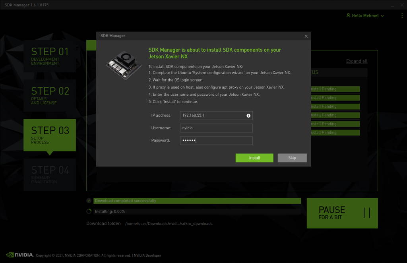Image resolution: width=407 pixels, height=263 pixels.
Task: Click the Ubuntu System configuration wizard instruction
Action: [219, 73]
